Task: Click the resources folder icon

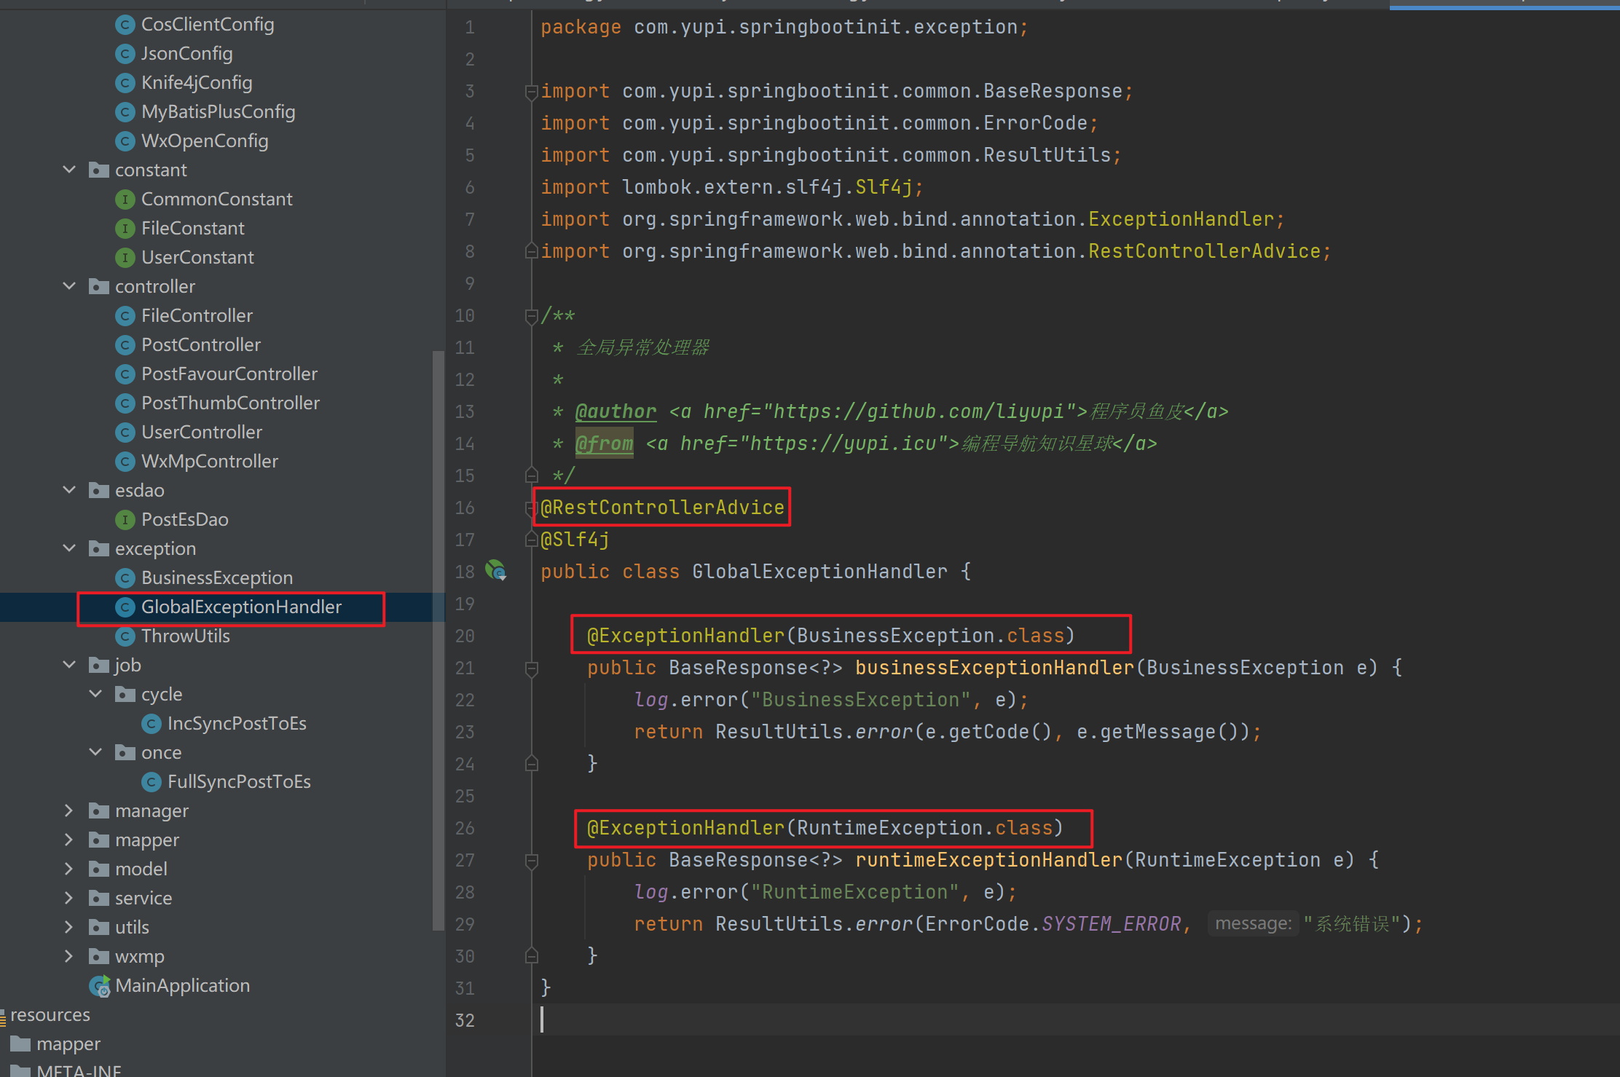Action: (3, 1016)
